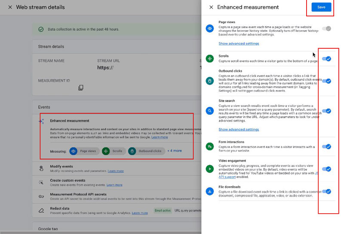Click the Site search magnifier icon

[210, 111]
